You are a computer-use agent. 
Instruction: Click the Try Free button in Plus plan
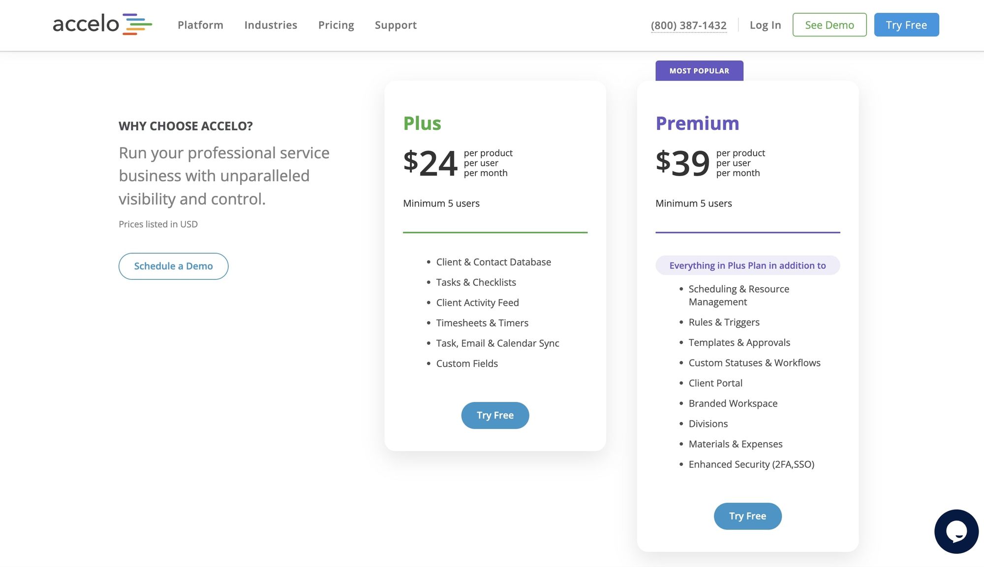pyautogui.click(x=495, y=415)
